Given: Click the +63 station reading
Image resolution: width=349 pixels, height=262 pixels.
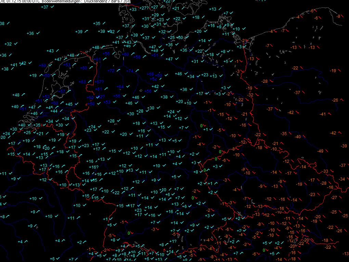Looking at the screenshot, I should coord(82,82).
